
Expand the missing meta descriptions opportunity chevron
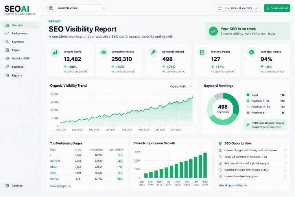pos(286,151)
